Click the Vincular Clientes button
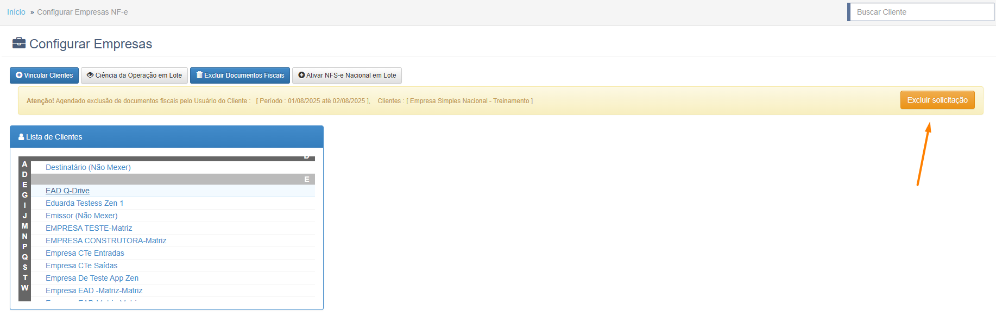Image resolution: width=996 pixels, height=316 pixels. [x=44, y=75]
